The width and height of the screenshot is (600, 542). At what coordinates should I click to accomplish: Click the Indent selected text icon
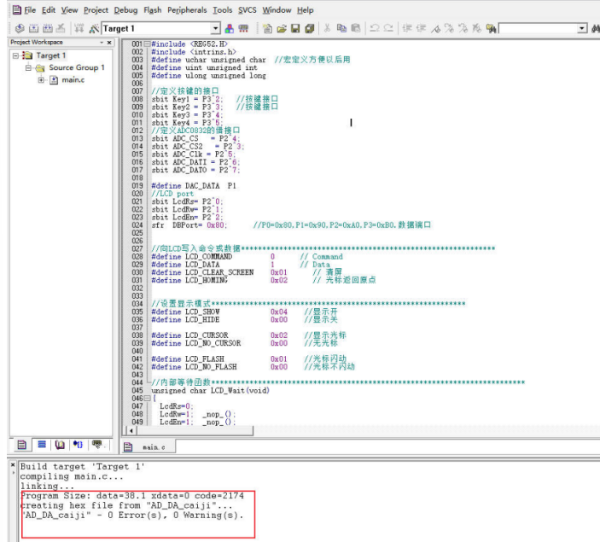[407, 28]
